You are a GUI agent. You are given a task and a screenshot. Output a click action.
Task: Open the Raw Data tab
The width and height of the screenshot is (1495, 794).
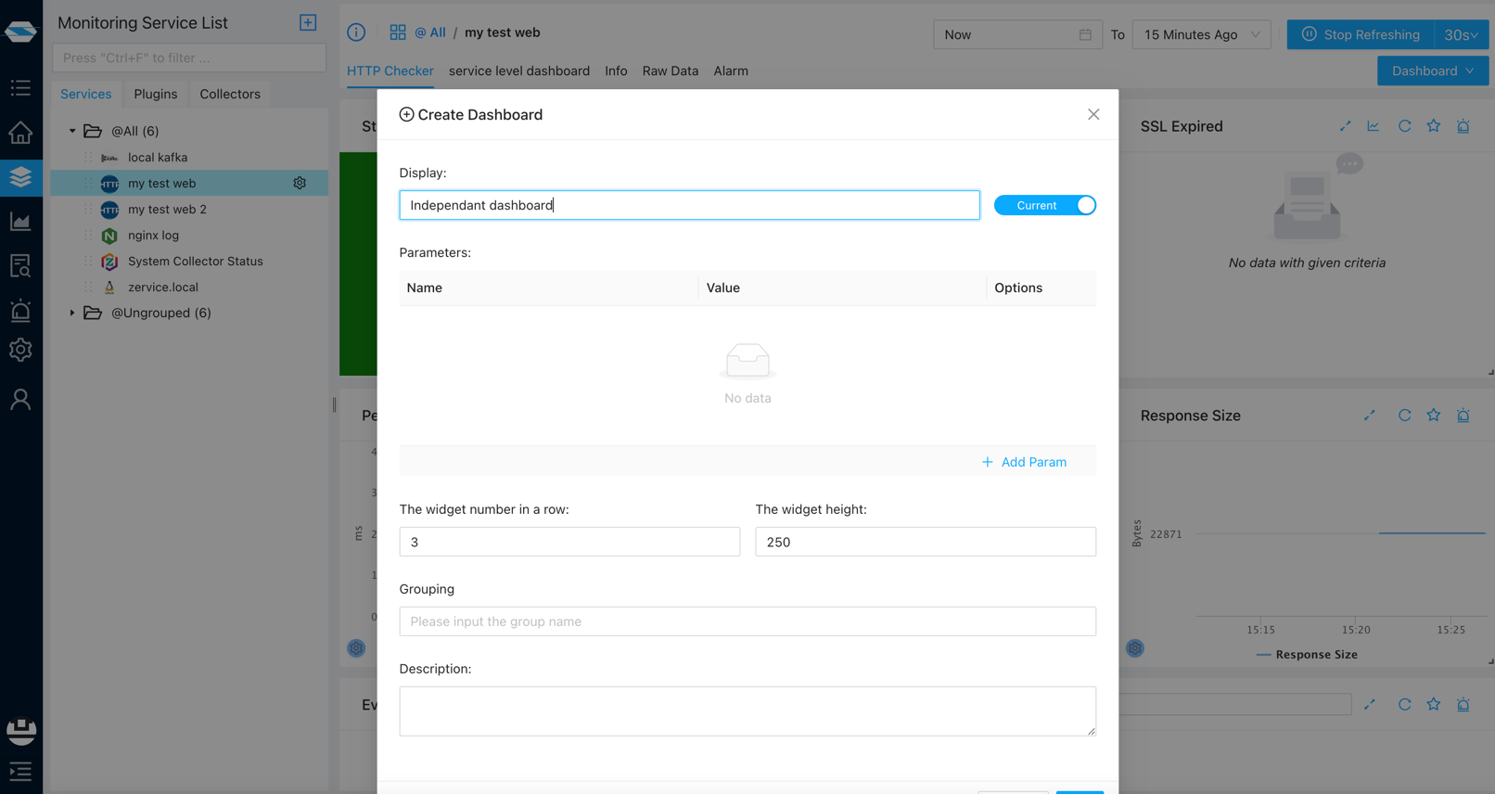670,70
